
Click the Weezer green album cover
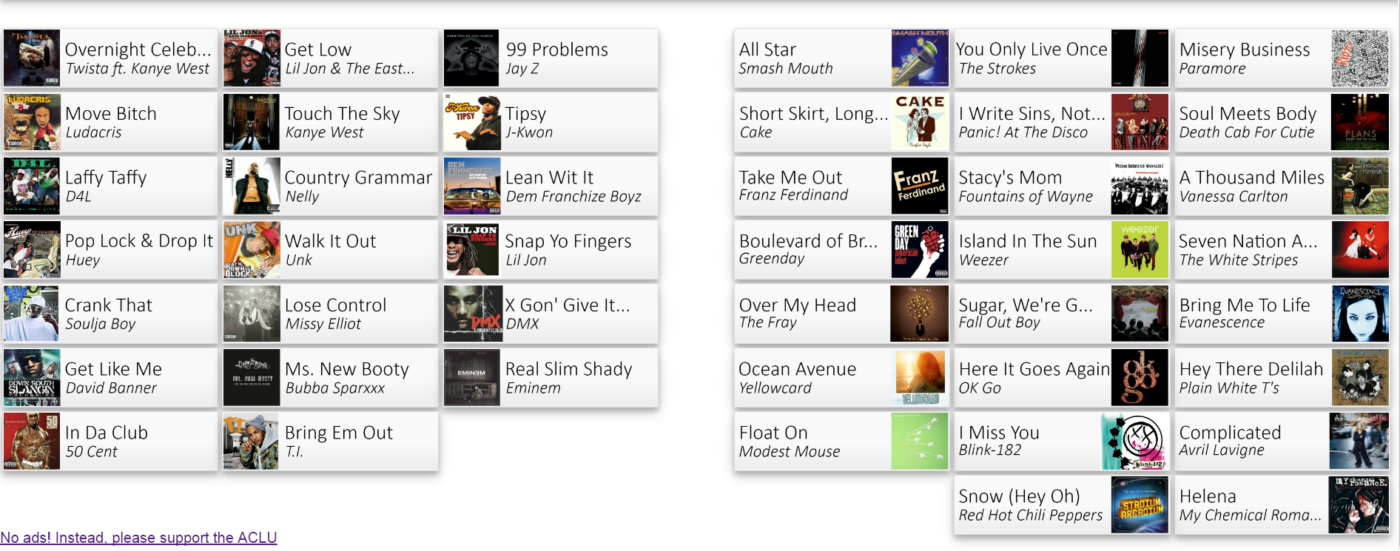1140,249
